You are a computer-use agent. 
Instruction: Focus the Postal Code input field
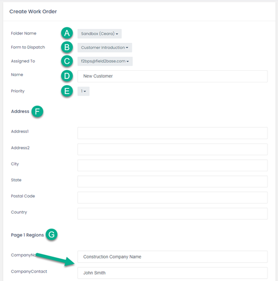[172, 198]
